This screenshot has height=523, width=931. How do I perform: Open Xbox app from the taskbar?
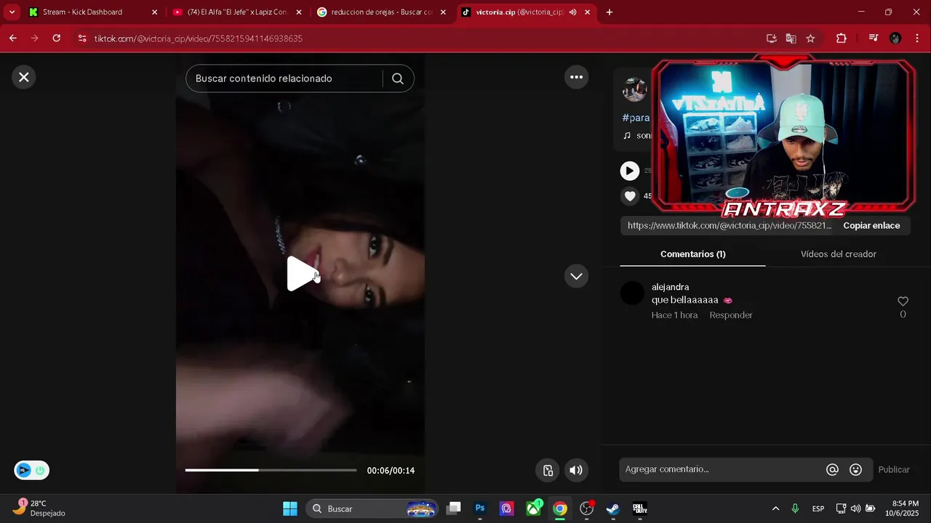coord(534,508)
